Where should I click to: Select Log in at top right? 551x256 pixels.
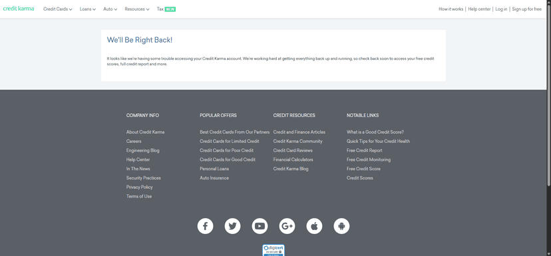(501, 9)
